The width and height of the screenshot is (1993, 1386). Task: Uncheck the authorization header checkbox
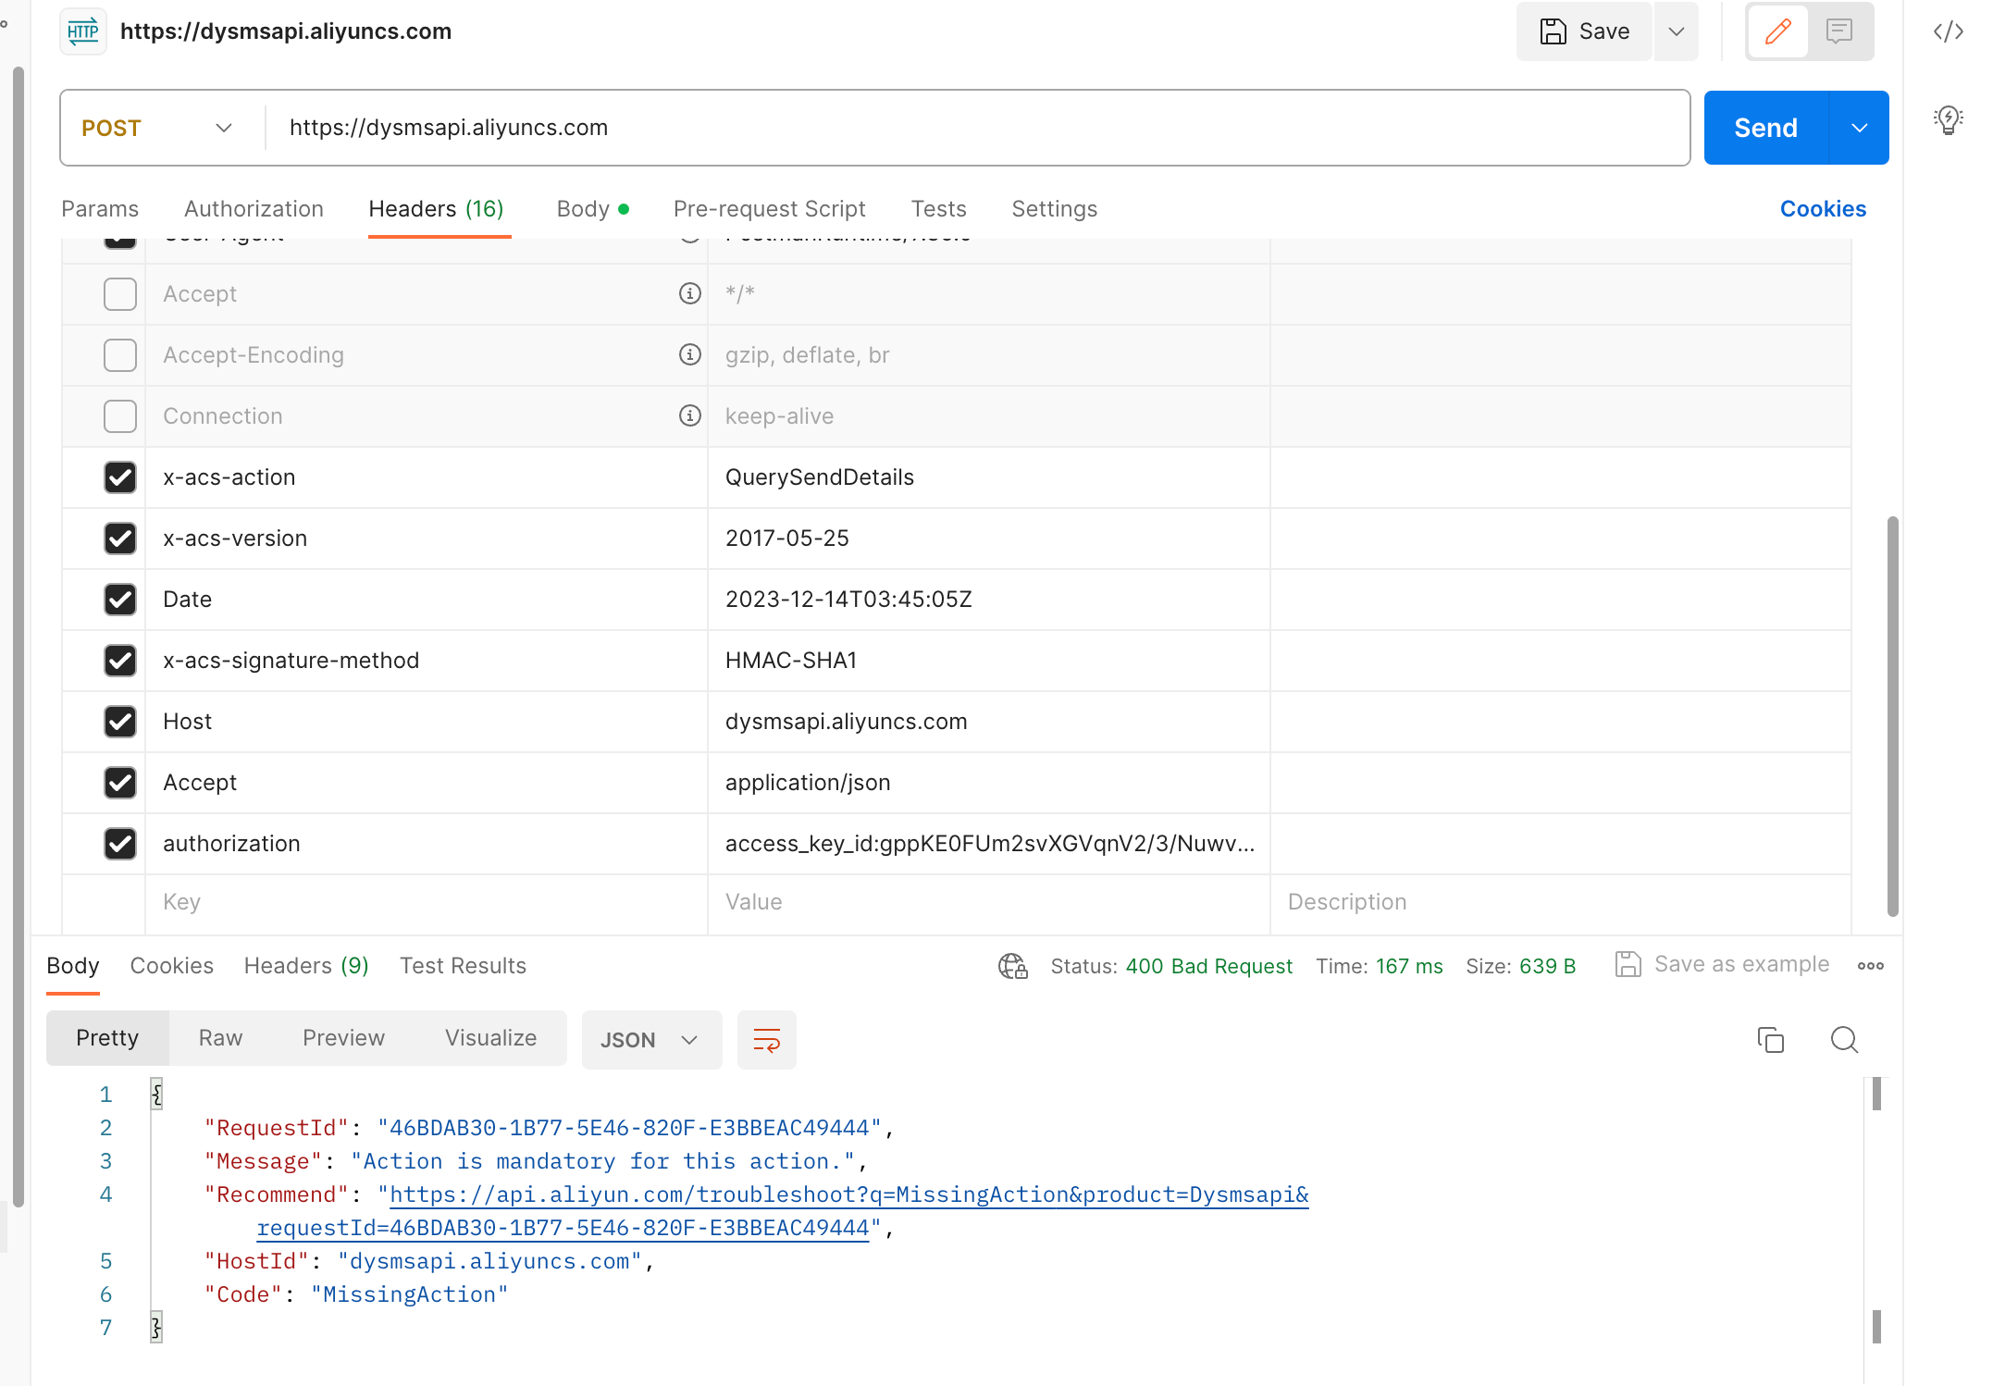[120, 844]
